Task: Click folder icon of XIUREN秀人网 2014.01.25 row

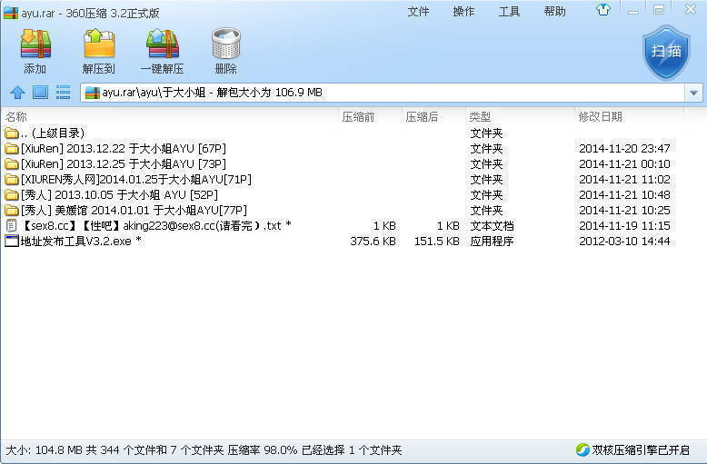Action: click(x=11, y=179)
